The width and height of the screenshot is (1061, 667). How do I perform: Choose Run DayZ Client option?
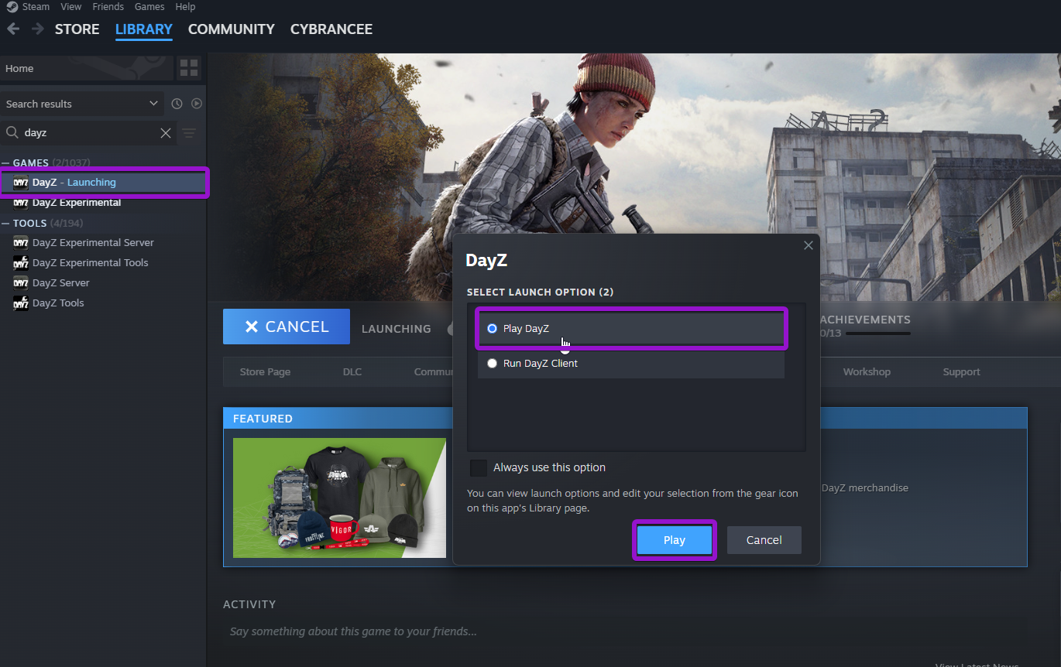click(x=492, y=363)
